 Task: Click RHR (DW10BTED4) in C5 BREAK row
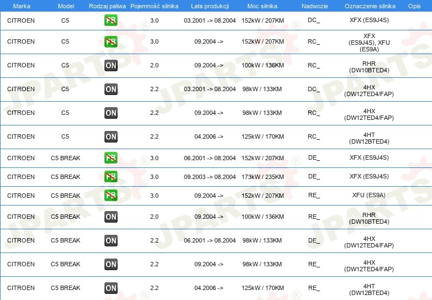pyautogui.click(x=369, y=218)
